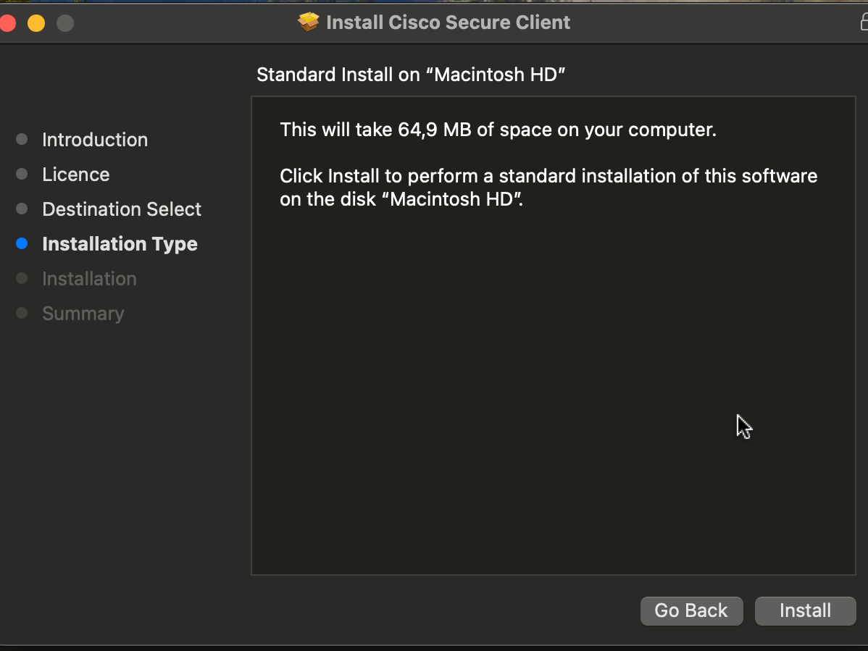Select the Introduction step in sidebar
This screenshot has width=868, height=651.
(x=95, y=140)
